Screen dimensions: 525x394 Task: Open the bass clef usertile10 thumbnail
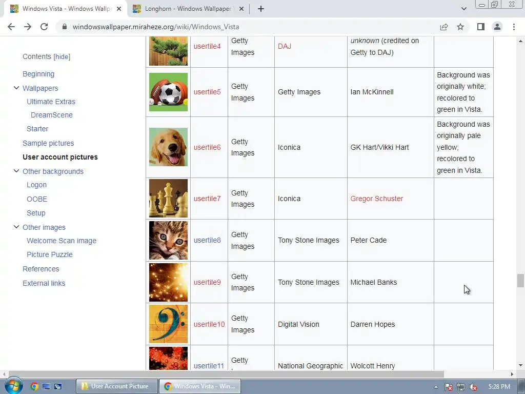[168, 324]
